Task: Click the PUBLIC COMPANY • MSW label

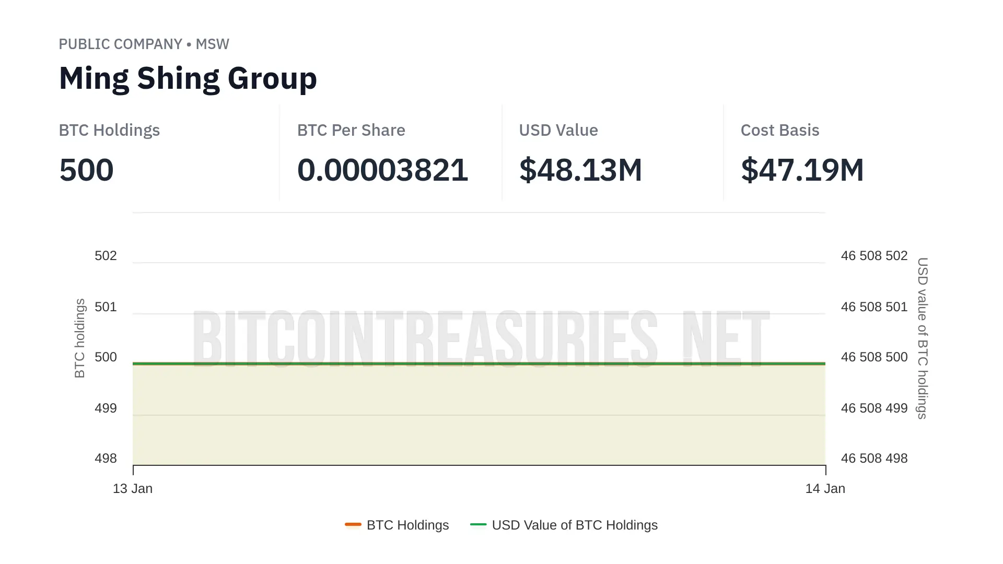Action: [x=144, y=44]
